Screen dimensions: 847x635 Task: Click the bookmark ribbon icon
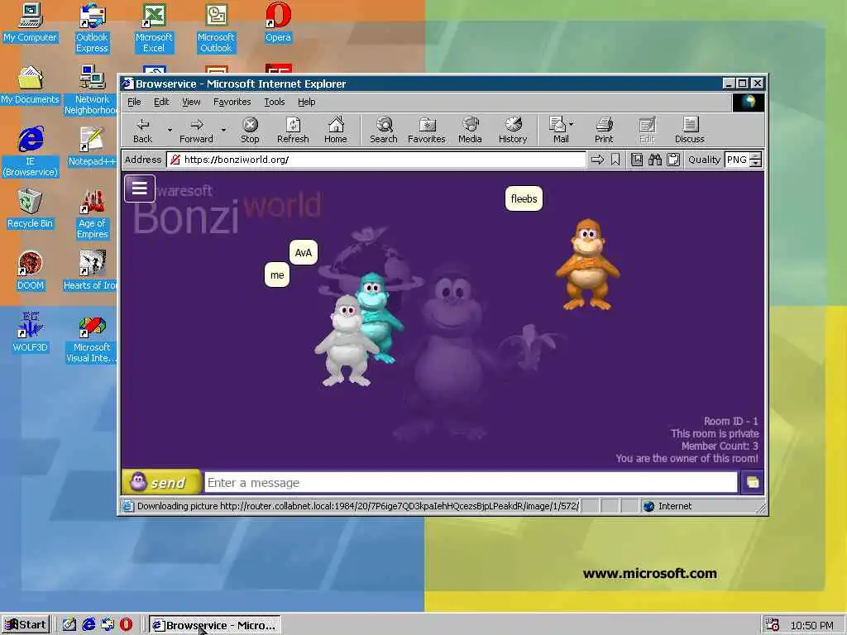615,160
